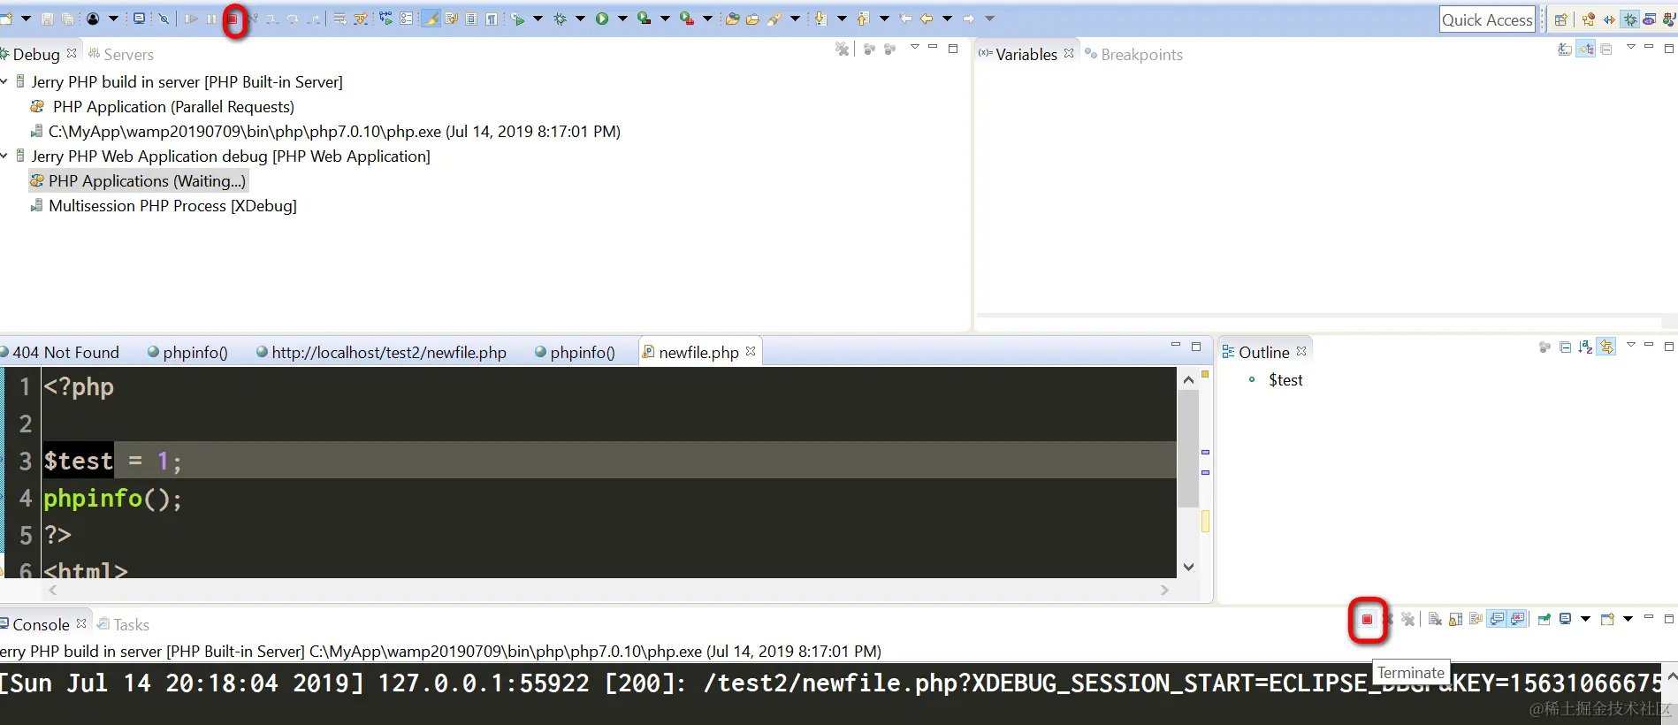Open the http://localhost/test2/newfile.php tab
The height and width of the screenshot is (725, 1678).
381,352
